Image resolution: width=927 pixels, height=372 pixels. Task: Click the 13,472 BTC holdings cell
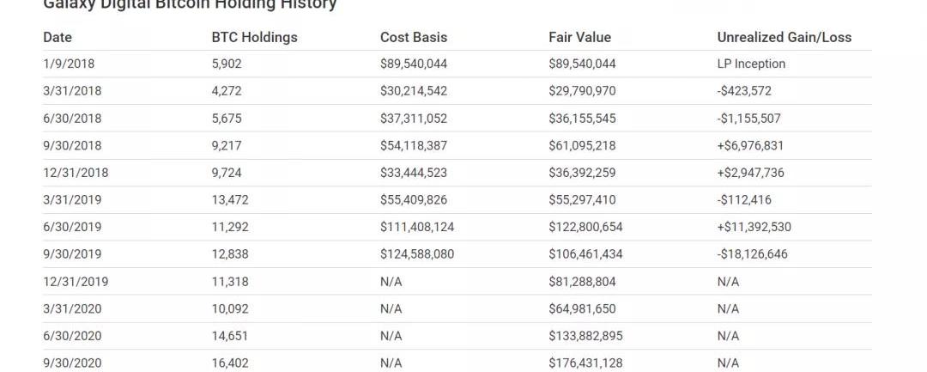coord(230,200)
